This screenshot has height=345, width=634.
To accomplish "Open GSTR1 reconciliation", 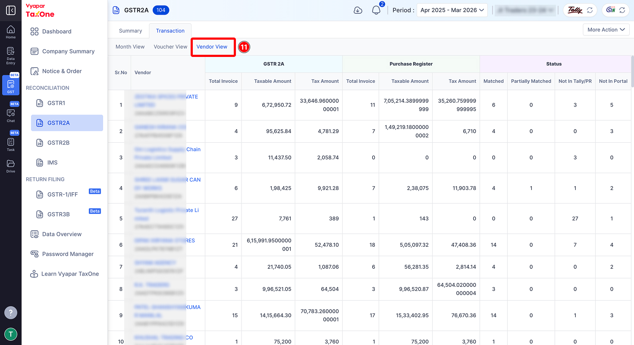I will (x=67, y=103).
